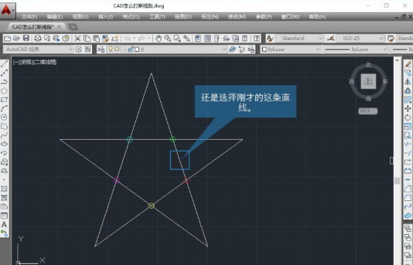This screenshot has width=413, height=265.
Task: Click the Array modify tool
Action: click(407, 100)
